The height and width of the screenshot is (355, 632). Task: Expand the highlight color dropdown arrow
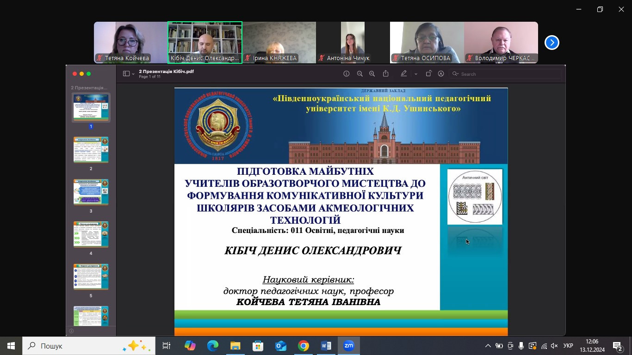point(416,74)
